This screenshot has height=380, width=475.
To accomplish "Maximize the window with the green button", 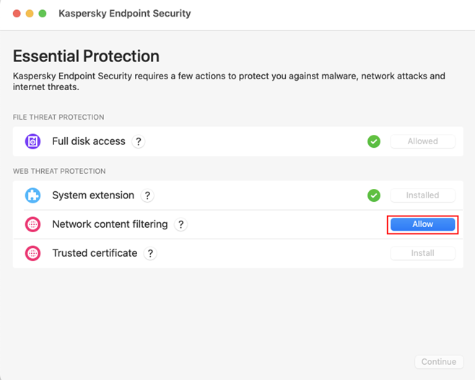I will (x=43, y=14).
